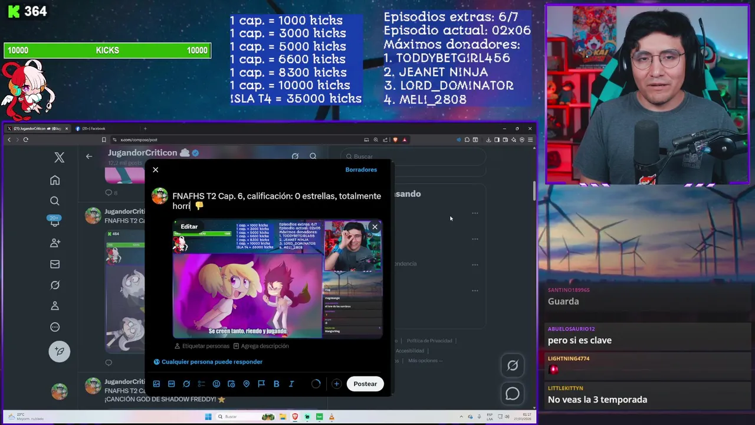Click the flag icon in composer toolbar
This screenshot has width=755, height=425.
[x=261, y=384]
